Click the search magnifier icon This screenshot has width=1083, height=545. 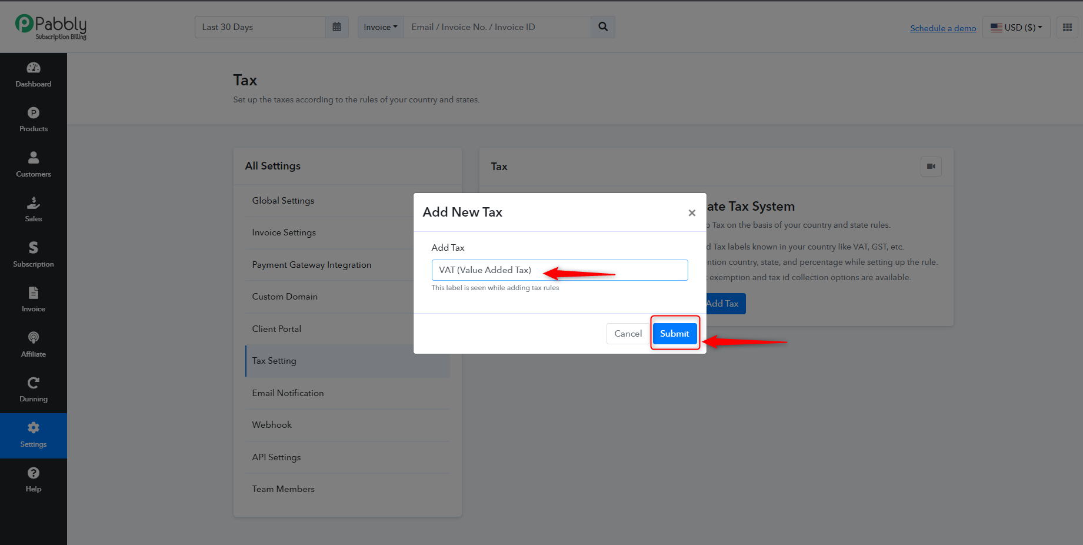tap(603, 27)
